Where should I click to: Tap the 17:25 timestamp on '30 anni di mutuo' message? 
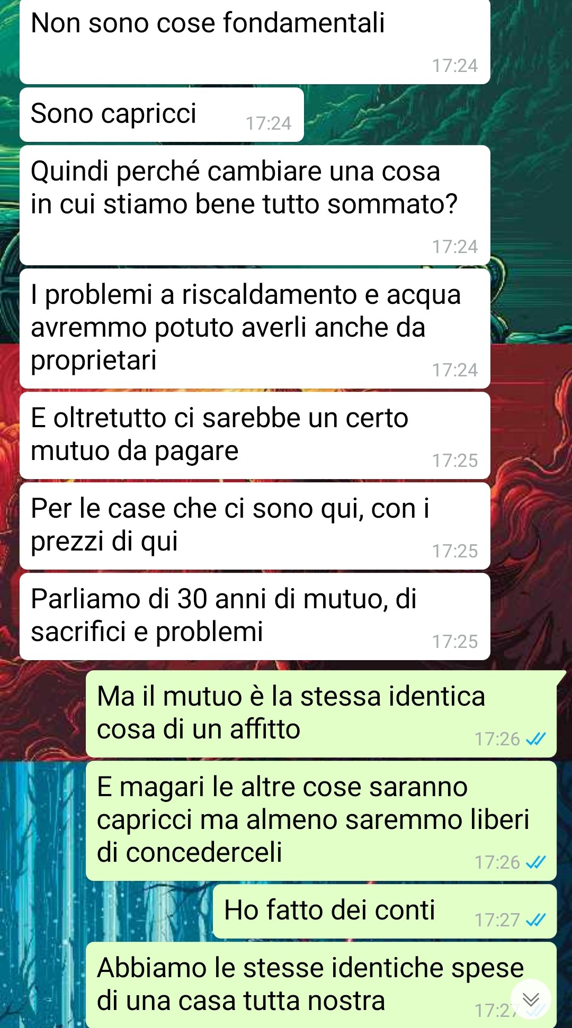[x=455, y=642]
